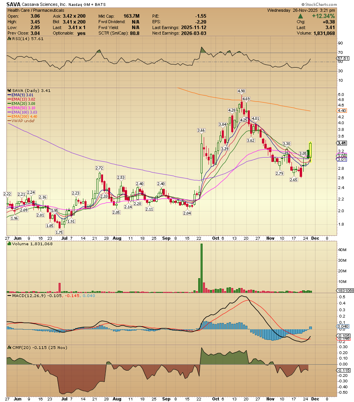Viewport: 354px width, 402px height.
Task: Click the 4.98 peak price label
Action: tap(241, 91)
